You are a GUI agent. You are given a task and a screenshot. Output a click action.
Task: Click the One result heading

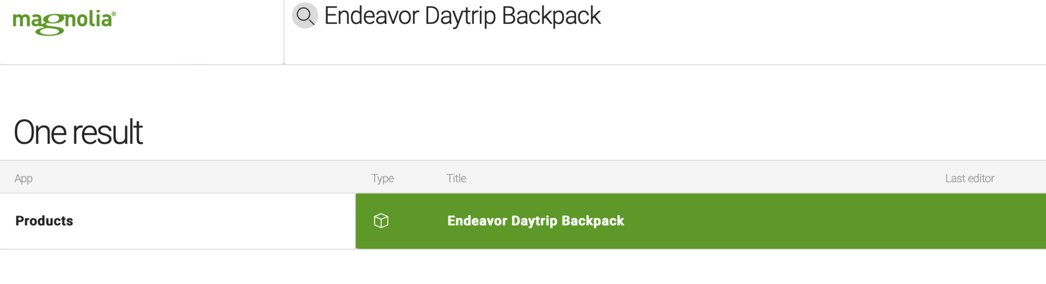pos(78,132)
